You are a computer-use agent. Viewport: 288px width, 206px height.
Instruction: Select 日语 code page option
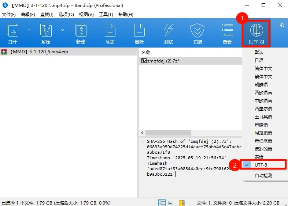click(x=265, y=60)
